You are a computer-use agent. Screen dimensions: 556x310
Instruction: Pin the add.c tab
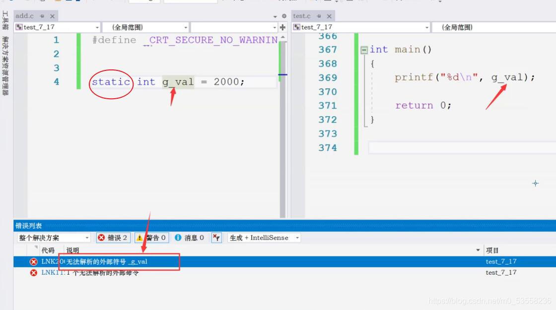42,16
